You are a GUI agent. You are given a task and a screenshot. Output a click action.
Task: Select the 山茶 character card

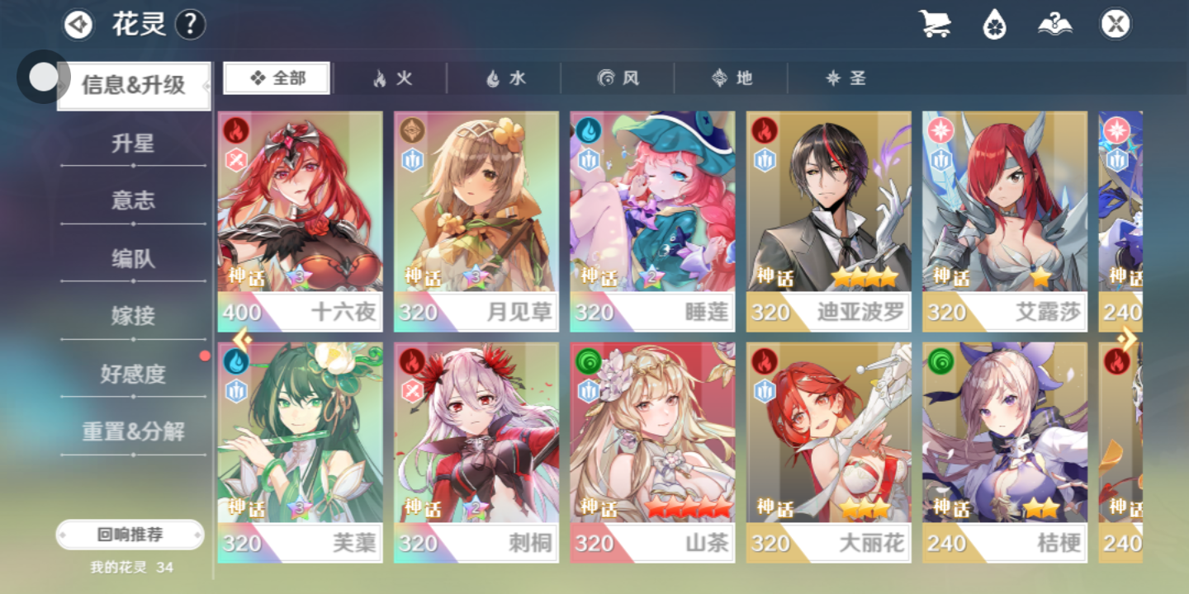(x=652, y=452)
